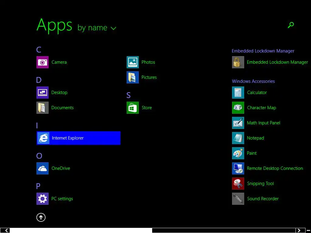Click the 'Documents' label text

tap(63, 108)
